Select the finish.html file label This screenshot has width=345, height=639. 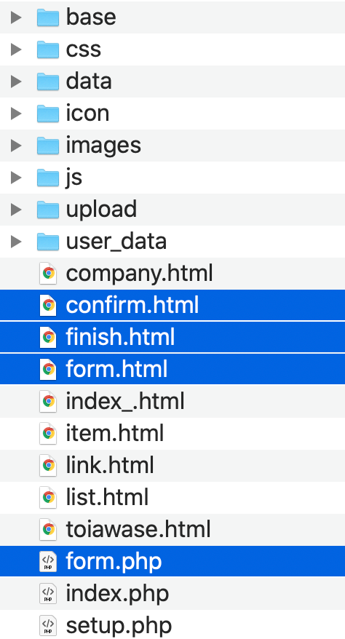coord(120,337)
